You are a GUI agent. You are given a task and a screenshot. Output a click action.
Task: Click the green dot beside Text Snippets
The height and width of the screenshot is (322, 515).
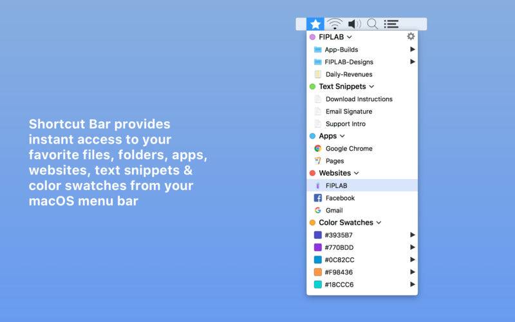pos(312,86)
